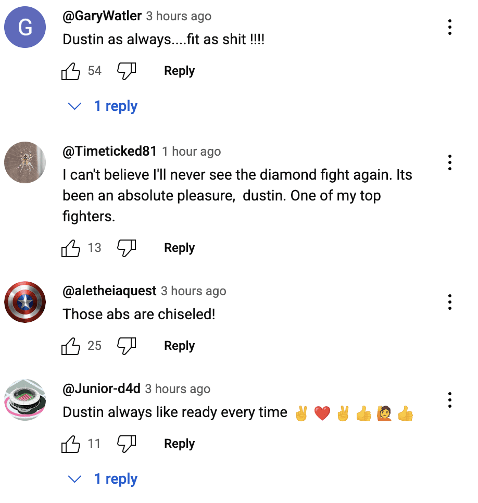
Task: Expand the 1 reply under @Junior-d4d
Action: click(x=103, y=479)
